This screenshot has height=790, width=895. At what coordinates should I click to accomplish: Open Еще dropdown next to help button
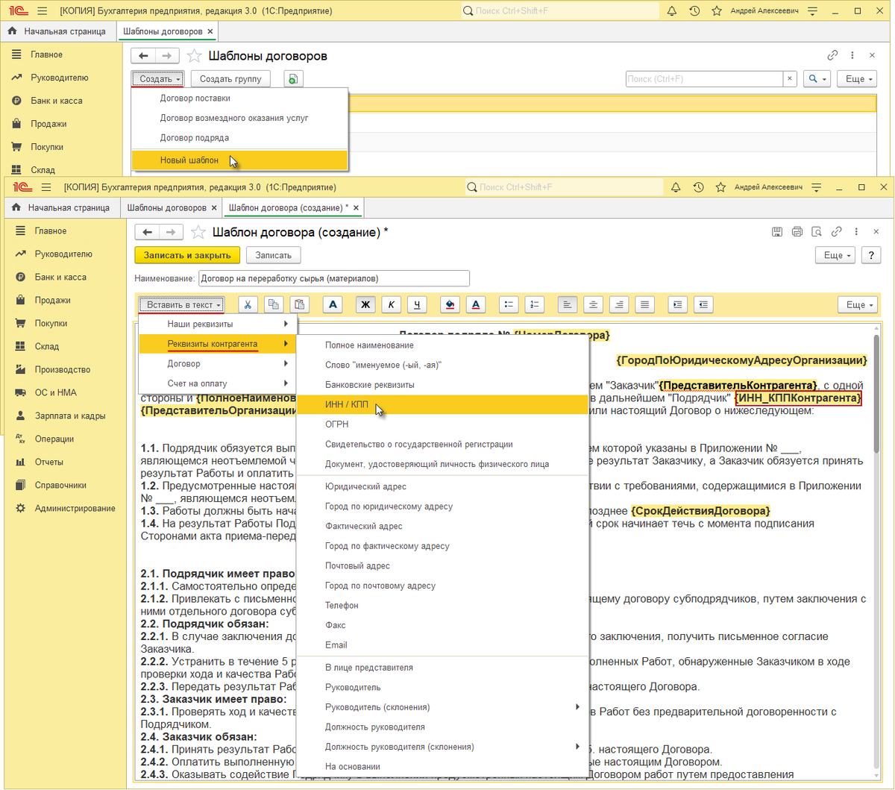click(836, 255)
